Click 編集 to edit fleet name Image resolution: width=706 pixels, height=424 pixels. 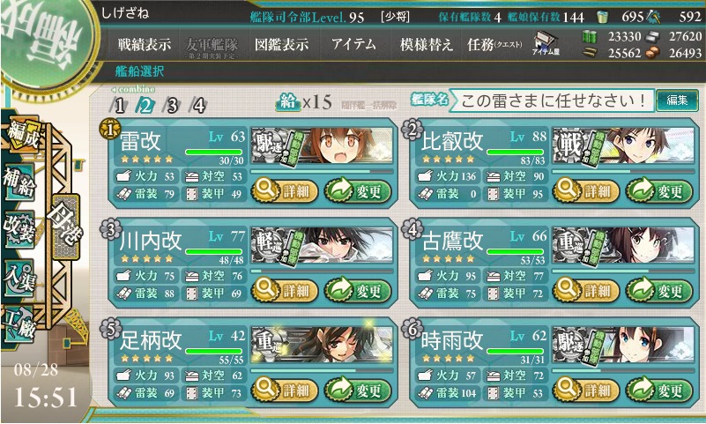pyautogui.click(x=677, y=100)
